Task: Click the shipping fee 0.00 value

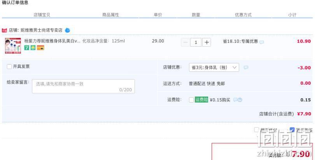Action: 306,83
